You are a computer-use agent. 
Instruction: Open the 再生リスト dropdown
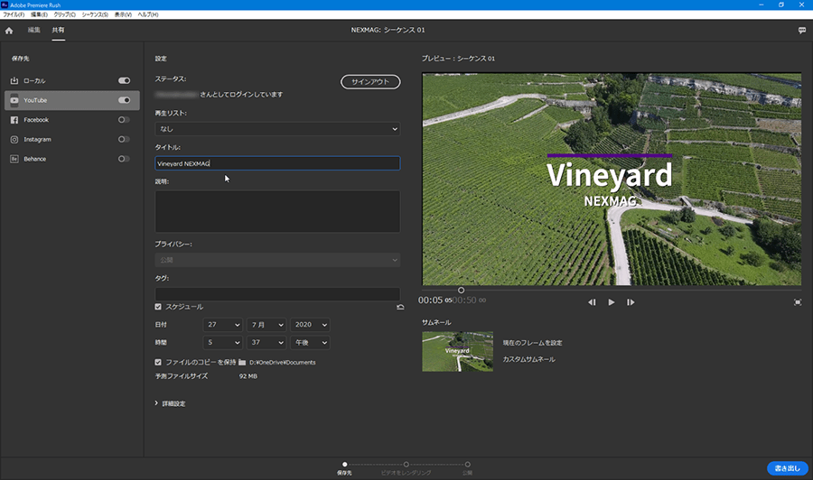tap(277, 130)
